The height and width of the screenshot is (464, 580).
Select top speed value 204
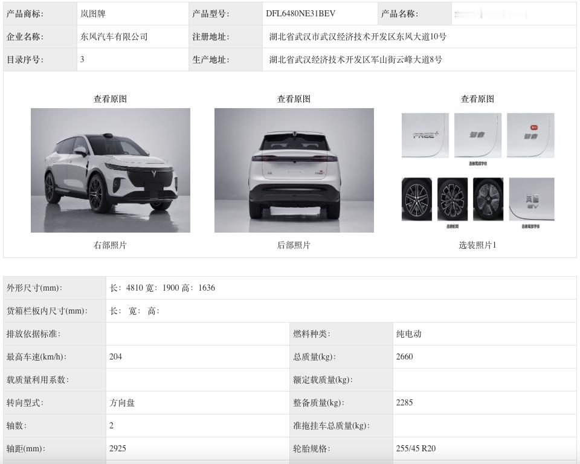(x=115, y=356)
